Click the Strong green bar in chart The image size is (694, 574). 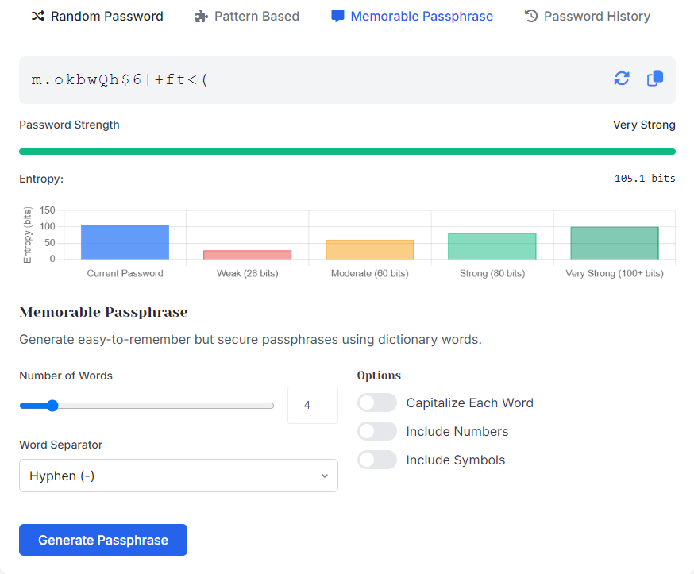point(492,246)
